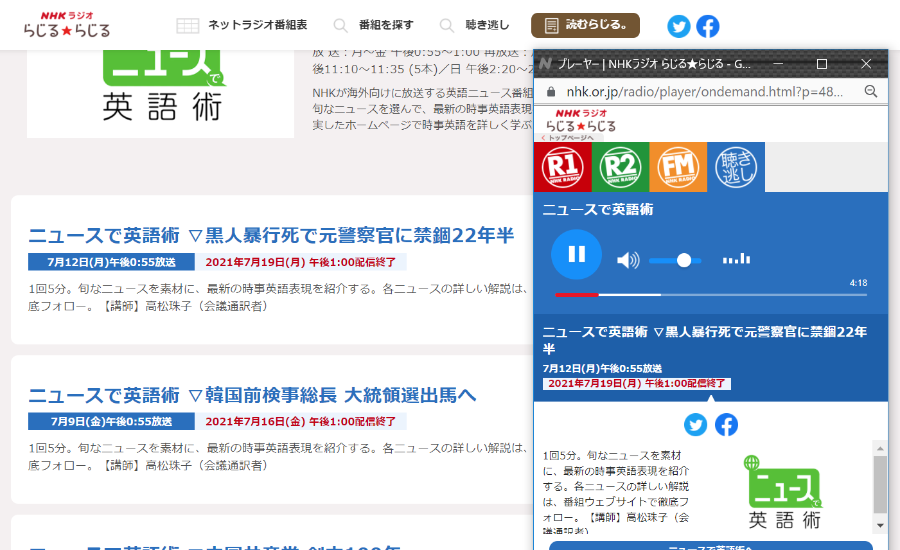
Task: Click the blue ニュースで英語術 button at player bottom
Action: (x=711, y=546)
